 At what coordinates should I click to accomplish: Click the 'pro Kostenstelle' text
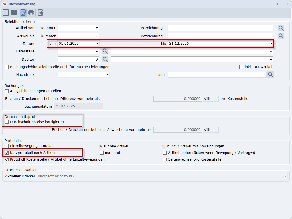[x=234, y=98]
